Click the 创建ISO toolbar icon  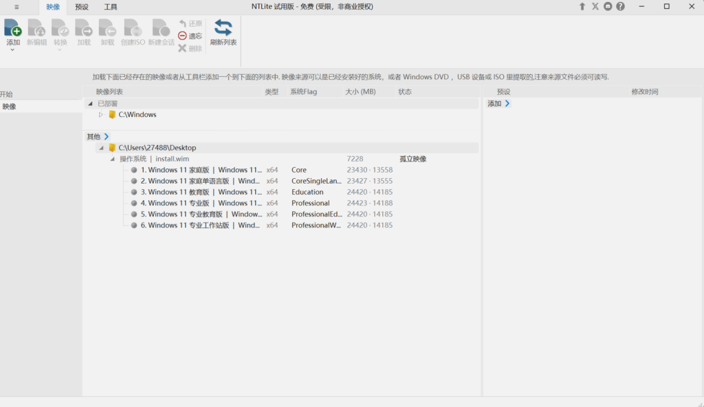(x=133, y=28)
